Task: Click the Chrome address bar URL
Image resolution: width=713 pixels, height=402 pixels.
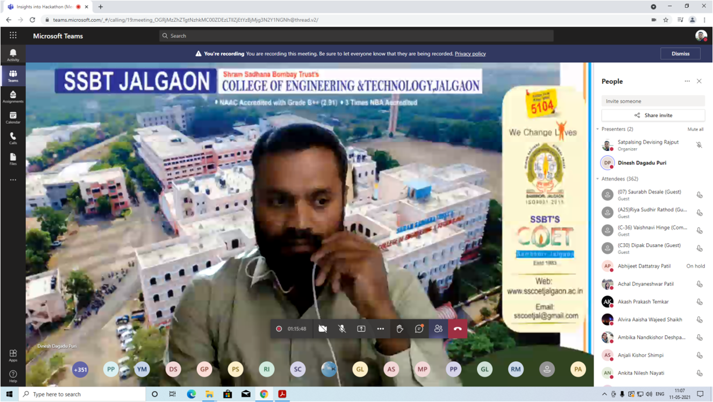Action: tap(186, 20)
